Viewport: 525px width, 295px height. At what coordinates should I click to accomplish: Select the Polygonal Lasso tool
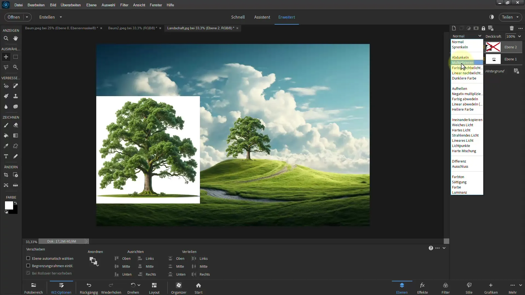point(6,67)
